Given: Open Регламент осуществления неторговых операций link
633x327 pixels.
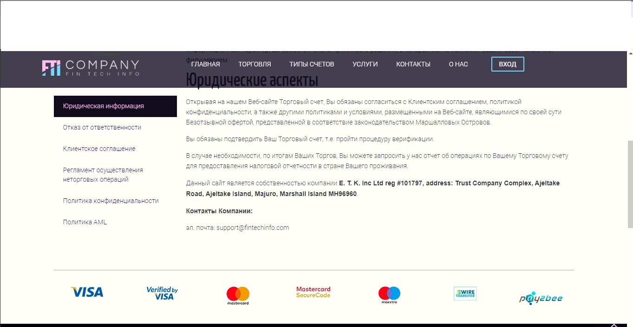Looking at the screenshot, I should 103,175.
